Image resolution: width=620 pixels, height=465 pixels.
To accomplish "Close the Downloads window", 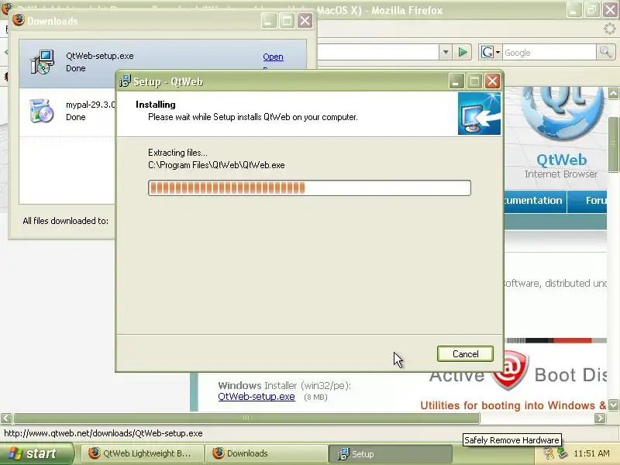I will pyautogui.click(x=305, y=21).
